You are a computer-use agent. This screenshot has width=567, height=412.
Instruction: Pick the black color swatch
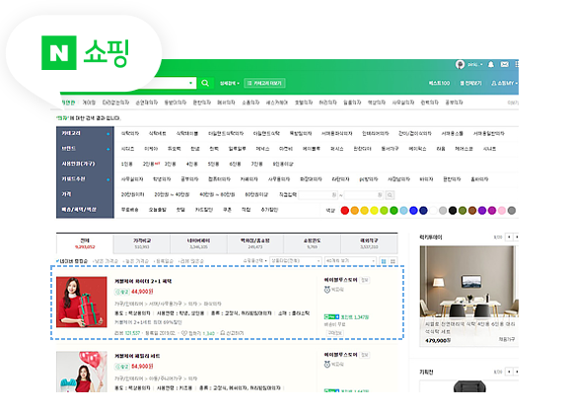(453, 210)
